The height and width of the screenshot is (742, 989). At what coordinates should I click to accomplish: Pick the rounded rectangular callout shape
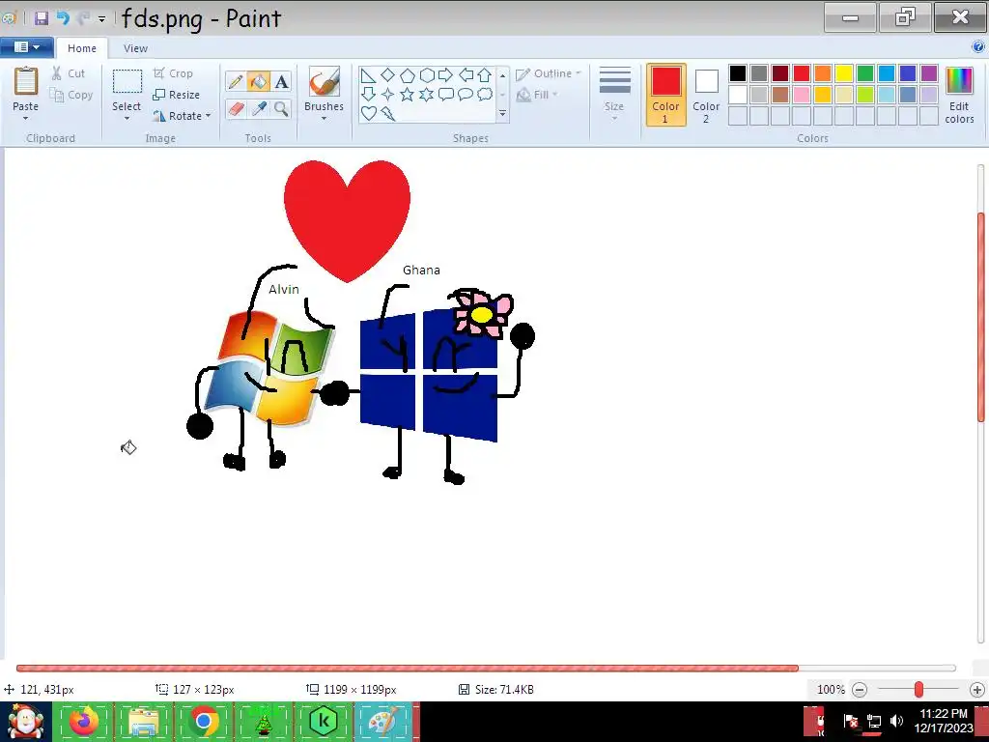coord(446,95)
